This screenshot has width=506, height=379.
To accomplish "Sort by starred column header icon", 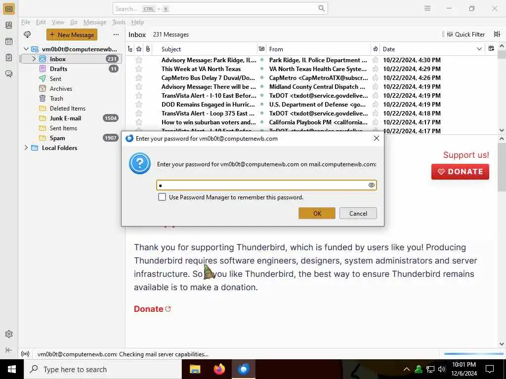I will click(x=139, y=49).
